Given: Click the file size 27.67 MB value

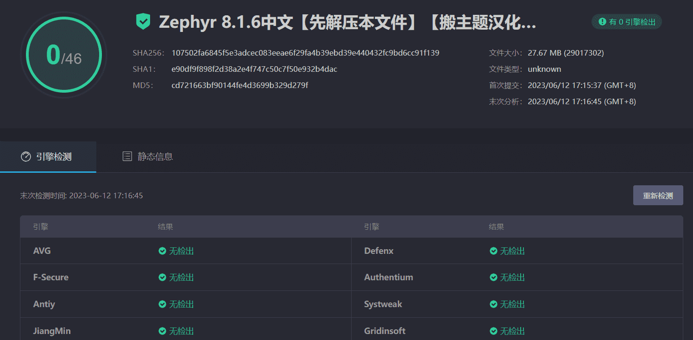Looking at the screenshot, I should point(566,53).
